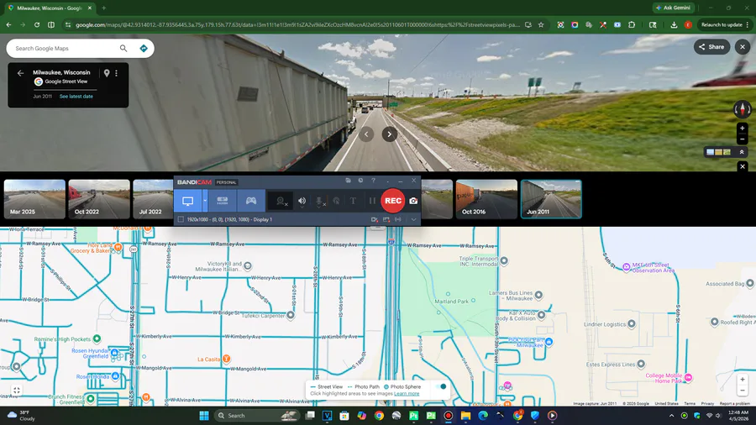Open Chrome downloads icon
This screenshot has height=425, width=756.
coord(674,24)
